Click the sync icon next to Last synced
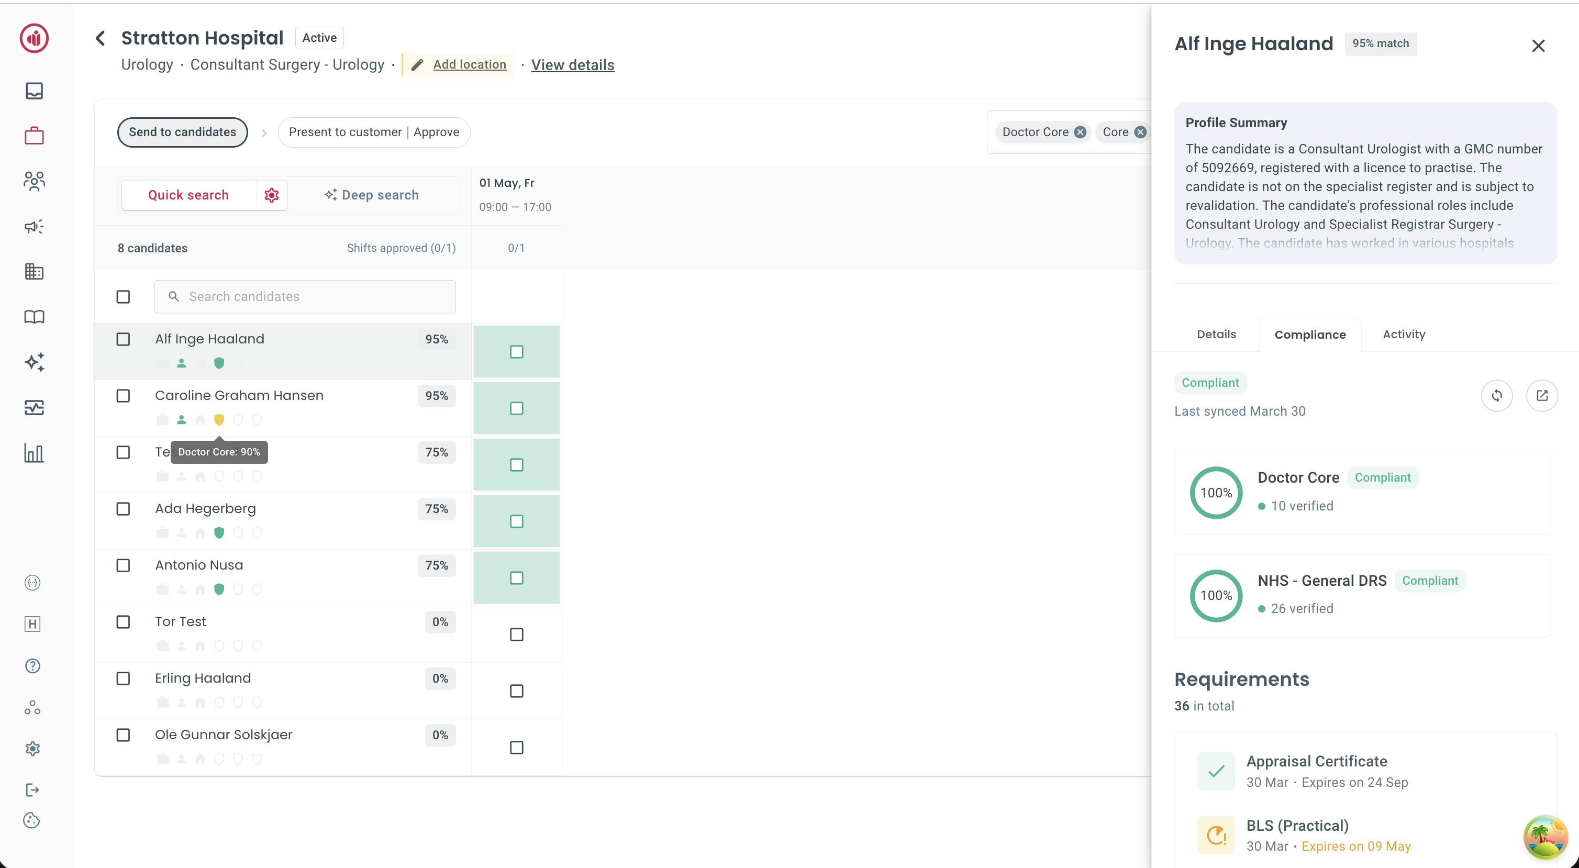Screen dimensions: 1579x868 [x=1497, y=395]
